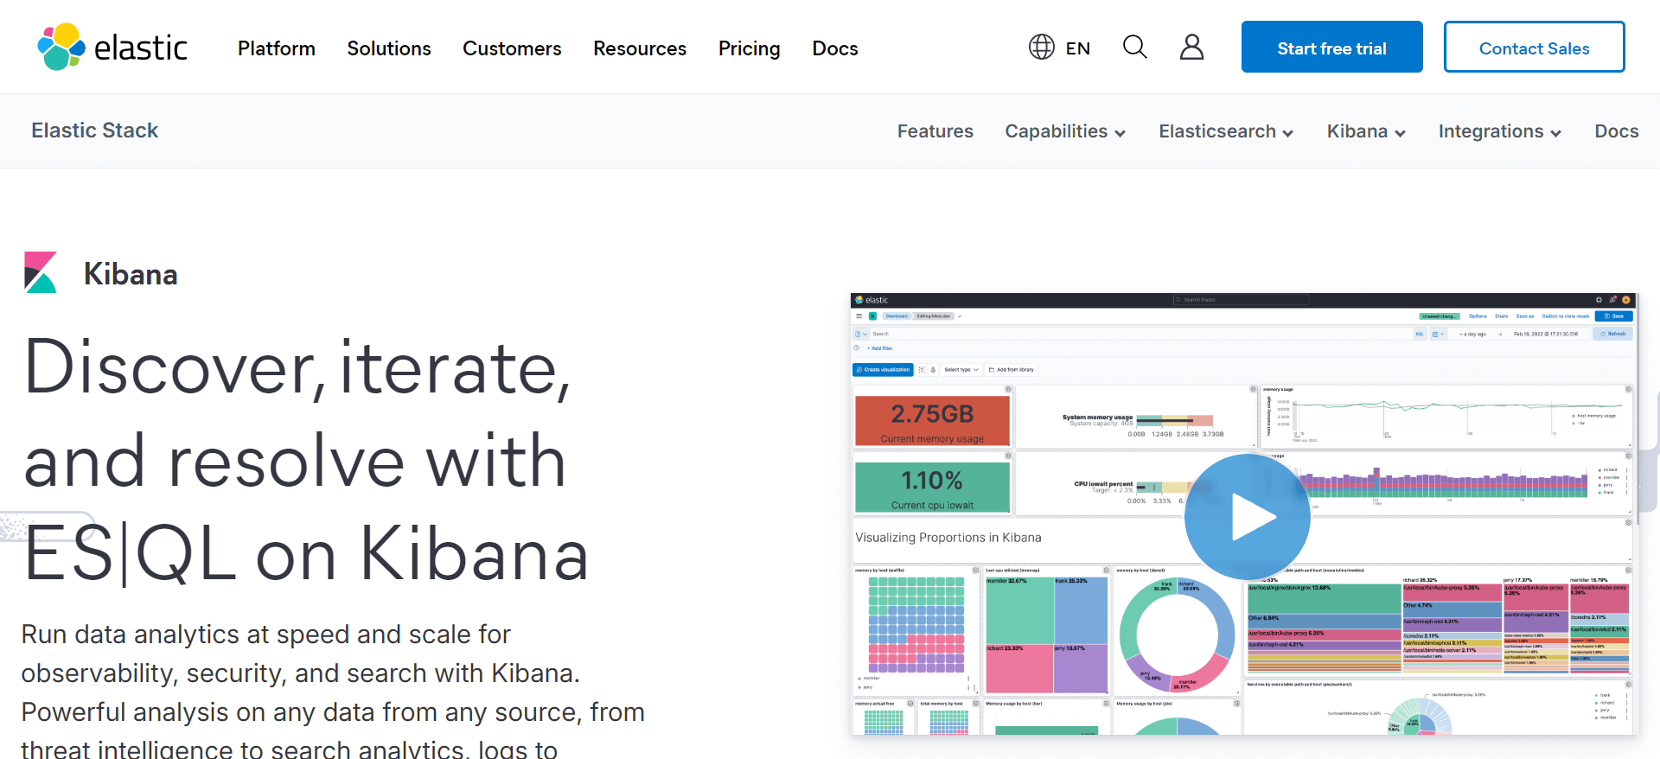Screen dimensions: 1660x759
Task: Click 'Visualizing Proportions in Kibana' text
Action: (x=948, y=537)
